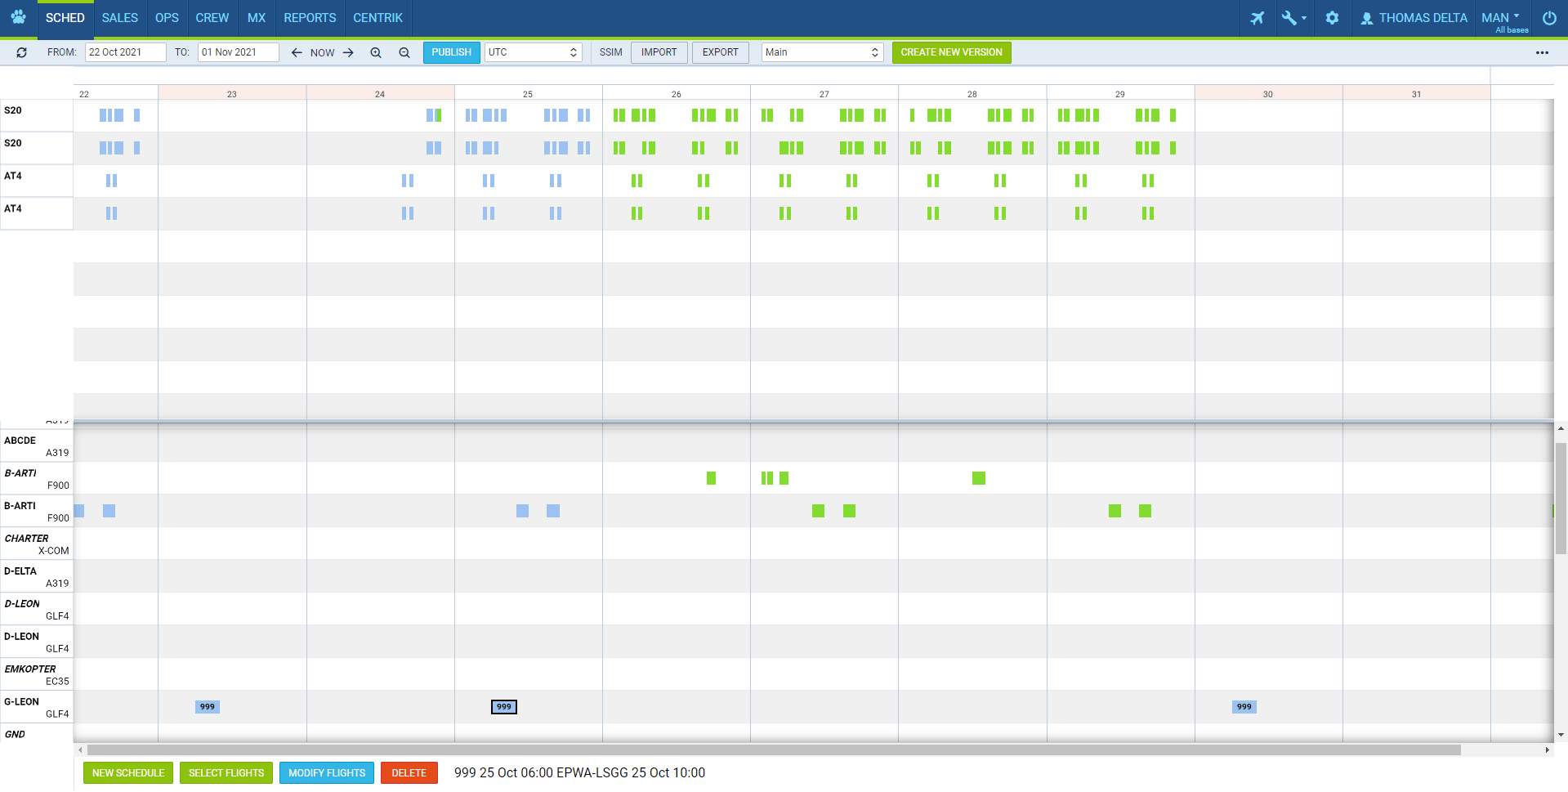Switch to the CREW tab

(x=212, y=17)
